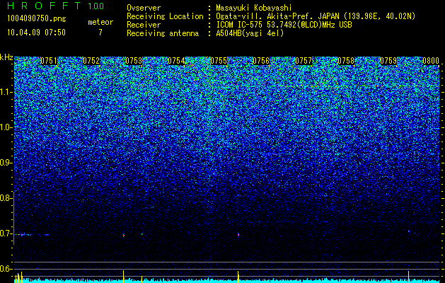The height and width of the screenshot is (283, 445).
Task: Select the filename 1004090750.png
Action: 37,18
